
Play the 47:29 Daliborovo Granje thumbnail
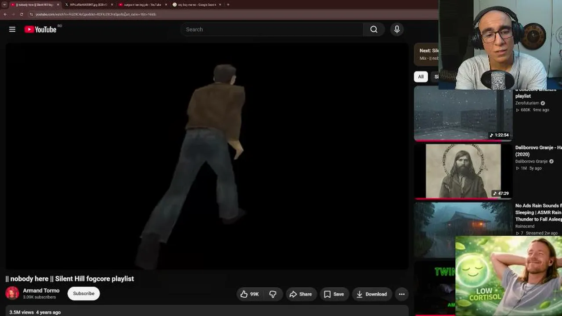tap(463, 172)
